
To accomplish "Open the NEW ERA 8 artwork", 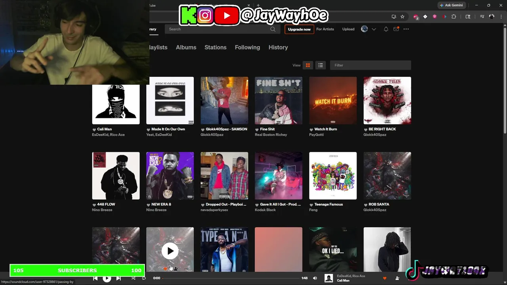I will [x=170, y=176].
